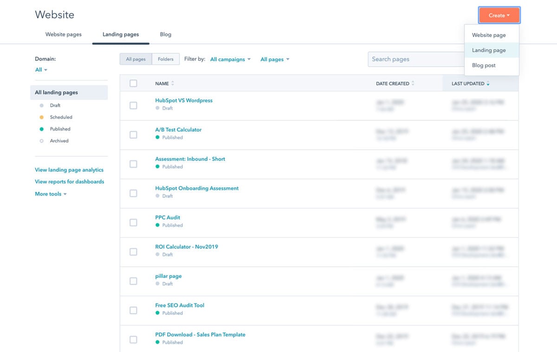Open the HubSpot VS Wordpress page
Screen dimensions: 557x352
[x=184, y=101]
